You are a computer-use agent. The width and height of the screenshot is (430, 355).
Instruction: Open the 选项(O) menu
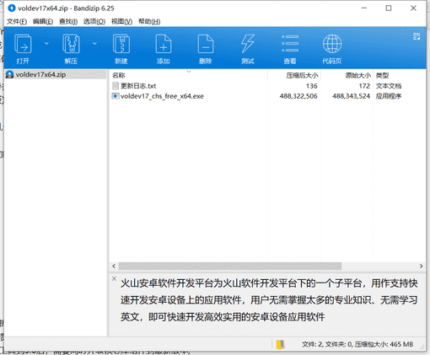pos(94,22)
